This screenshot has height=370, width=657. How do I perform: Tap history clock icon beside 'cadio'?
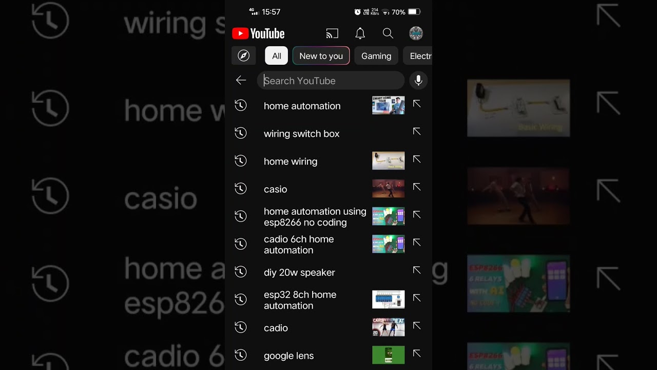(241, 327)
